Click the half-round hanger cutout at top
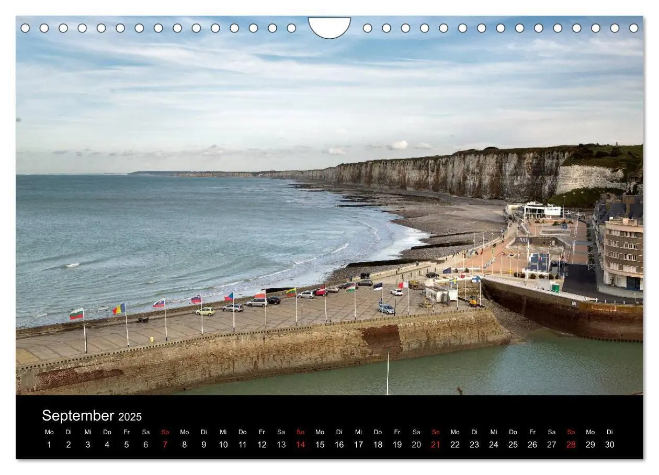 coord(329,27)
